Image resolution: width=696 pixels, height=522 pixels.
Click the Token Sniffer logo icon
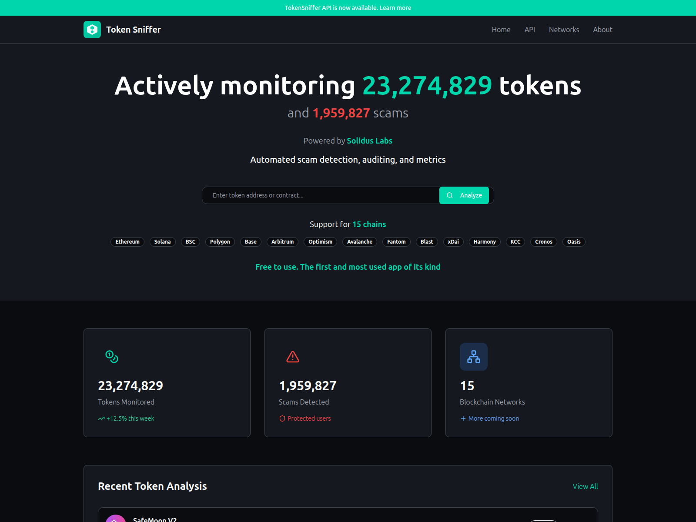92,30
